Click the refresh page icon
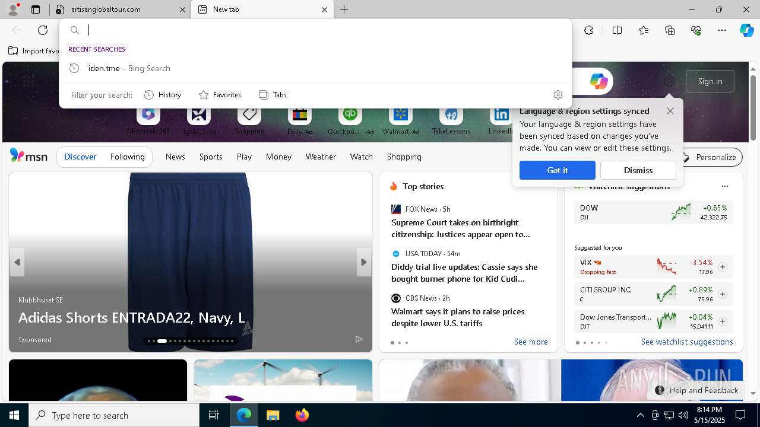This screenshot has width=760, height=427. pyautogui.click(x=43, y=30)
